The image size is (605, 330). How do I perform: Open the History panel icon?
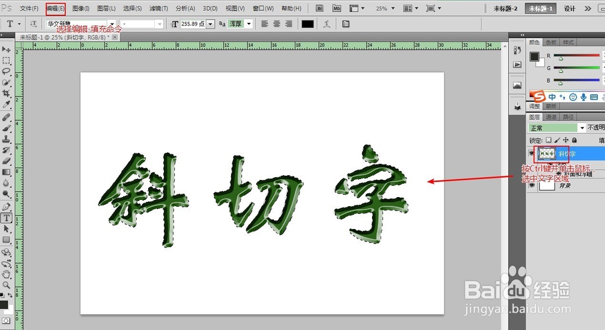pos(517,50)
